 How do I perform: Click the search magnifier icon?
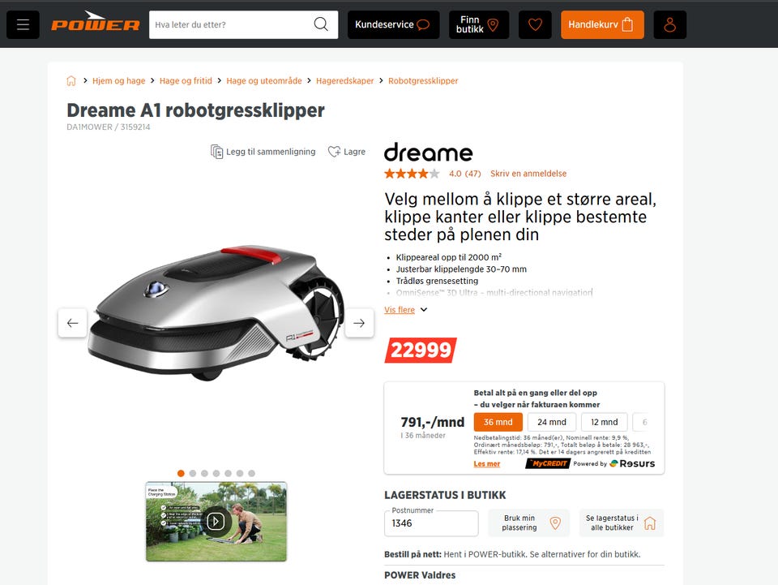[321, 24]
